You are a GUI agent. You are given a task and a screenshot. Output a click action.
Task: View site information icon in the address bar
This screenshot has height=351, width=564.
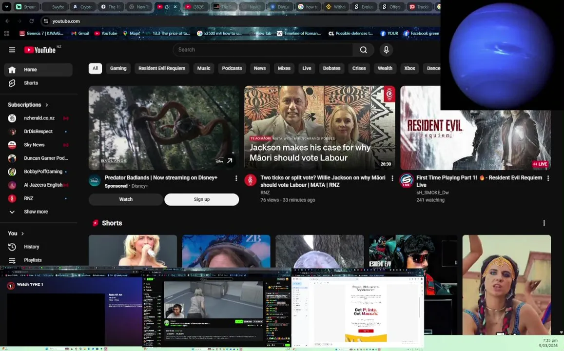click(x=46, y=21)
